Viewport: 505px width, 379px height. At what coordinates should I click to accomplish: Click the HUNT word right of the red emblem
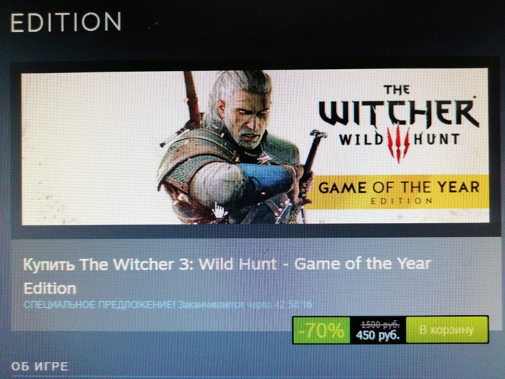436,138
